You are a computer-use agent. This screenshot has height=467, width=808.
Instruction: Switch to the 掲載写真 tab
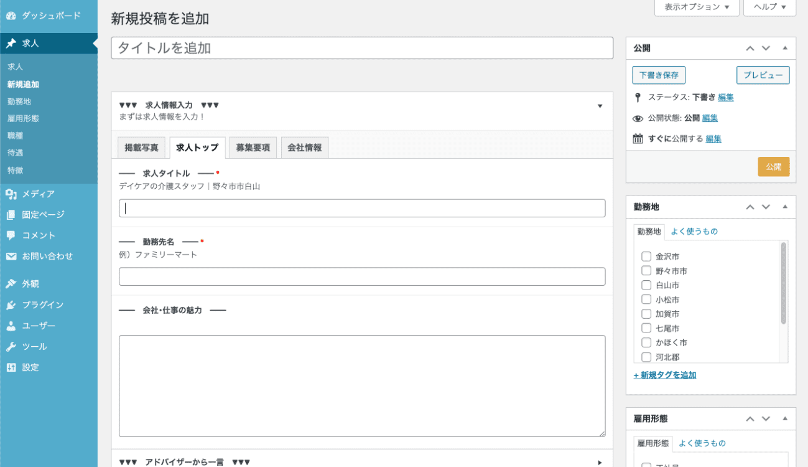pyautogui.click(x=141, y=148)
